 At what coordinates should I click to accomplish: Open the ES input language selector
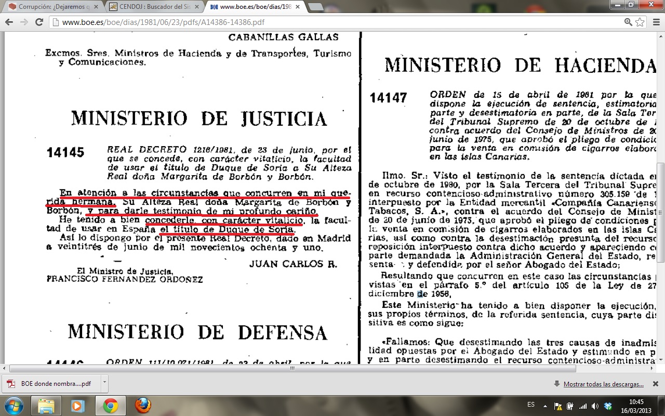coord(530,405)
